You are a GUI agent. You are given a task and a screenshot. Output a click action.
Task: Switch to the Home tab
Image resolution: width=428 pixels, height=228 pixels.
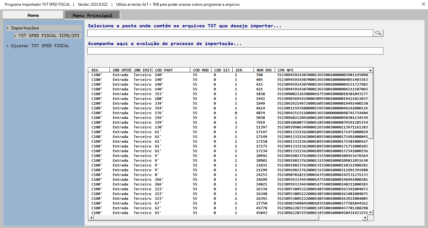click(x=33, y=15)
